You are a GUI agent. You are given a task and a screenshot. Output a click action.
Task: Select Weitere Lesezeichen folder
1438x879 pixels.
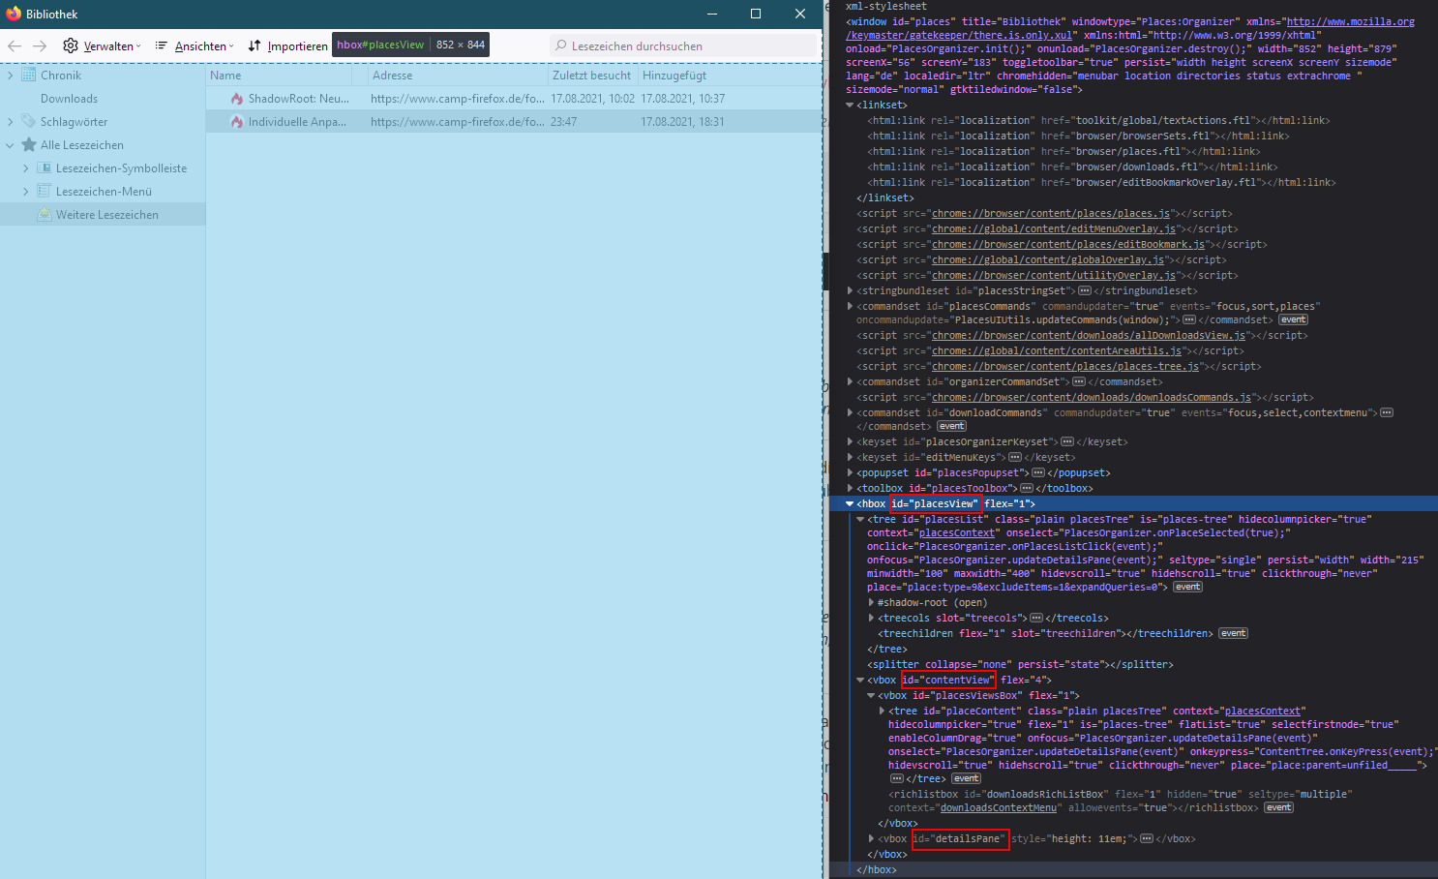pos(106,215)
